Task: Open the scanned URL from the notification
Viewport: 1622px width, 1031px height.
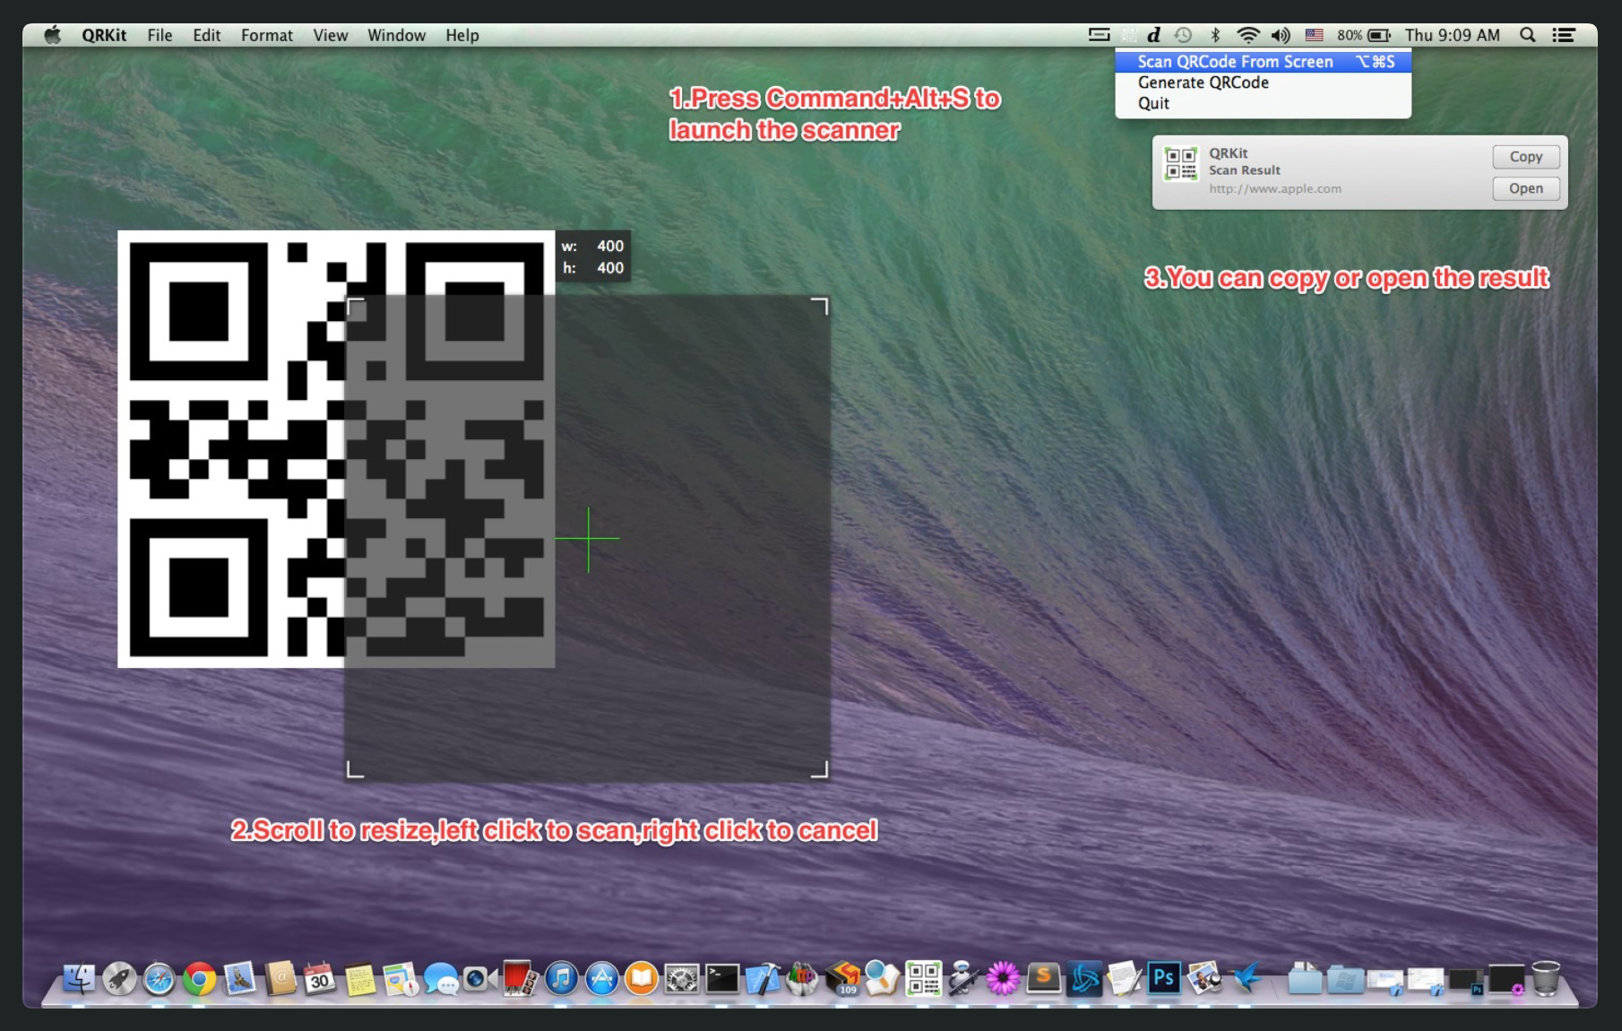Action: tap(1525, 188)
